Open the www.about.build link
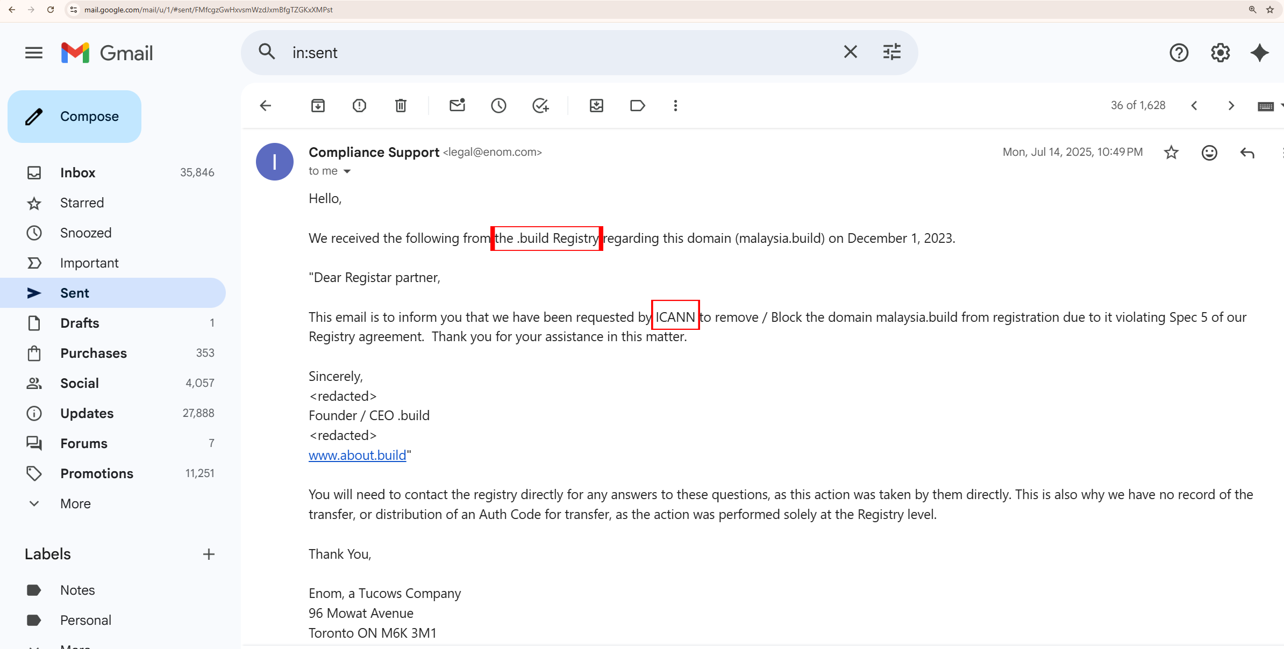 357,455
